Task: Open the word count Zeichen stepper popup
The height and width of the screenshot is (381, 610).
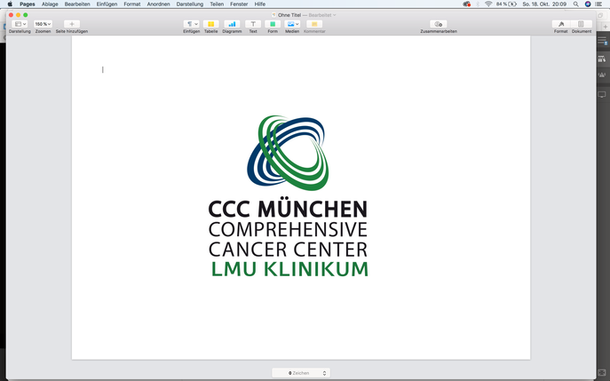Action: coord(301,373)
